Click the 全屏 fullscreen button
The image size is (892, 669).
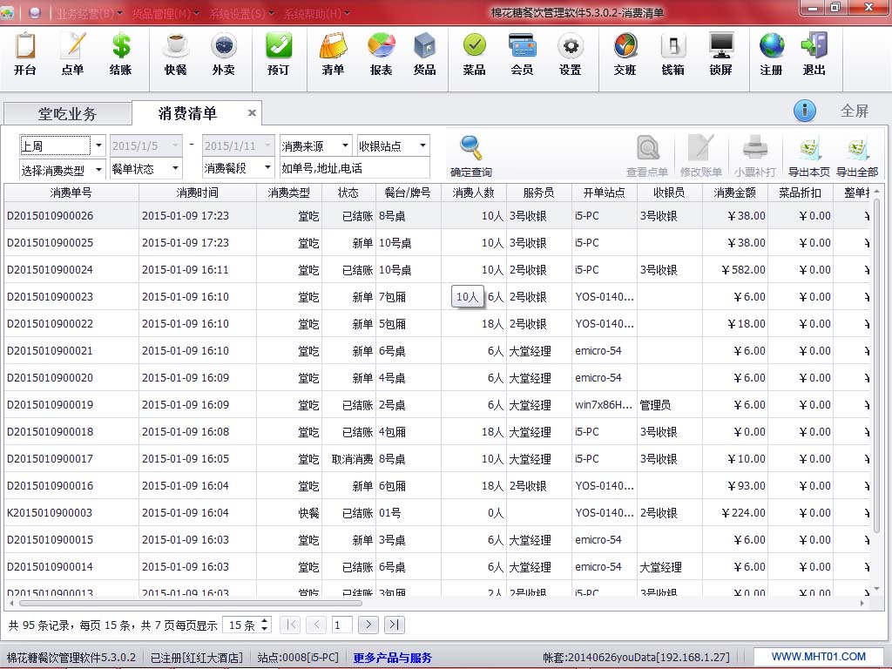click(x=855, y=111)
